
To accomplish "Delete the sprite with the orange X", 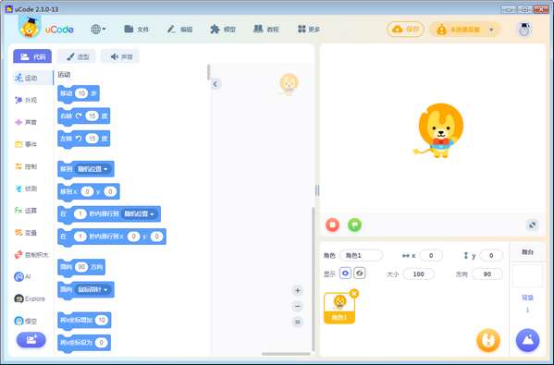I will [x=354, y=293].
